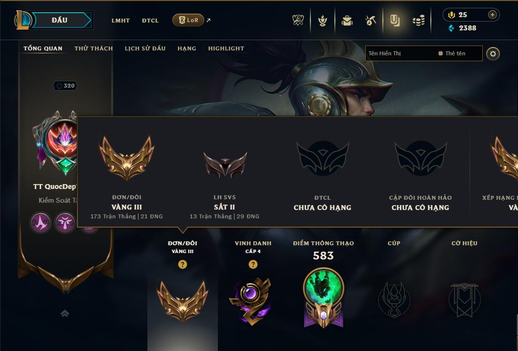Open LoR external launcher button

point(188,20)
